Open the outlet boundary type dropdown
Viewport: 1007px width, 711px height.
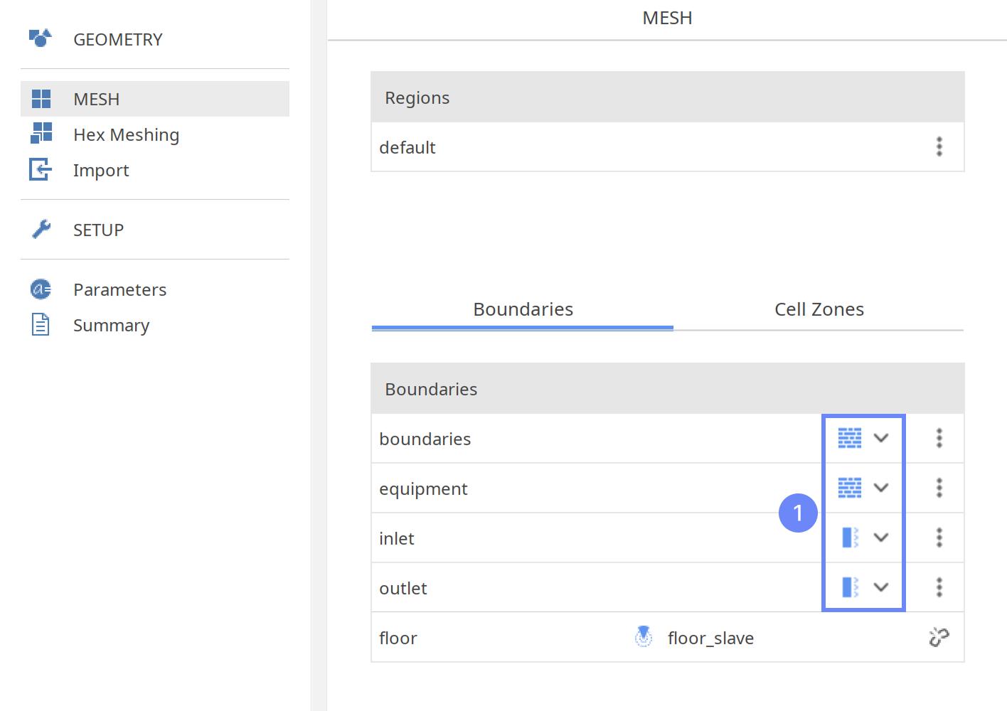point(881,587)
